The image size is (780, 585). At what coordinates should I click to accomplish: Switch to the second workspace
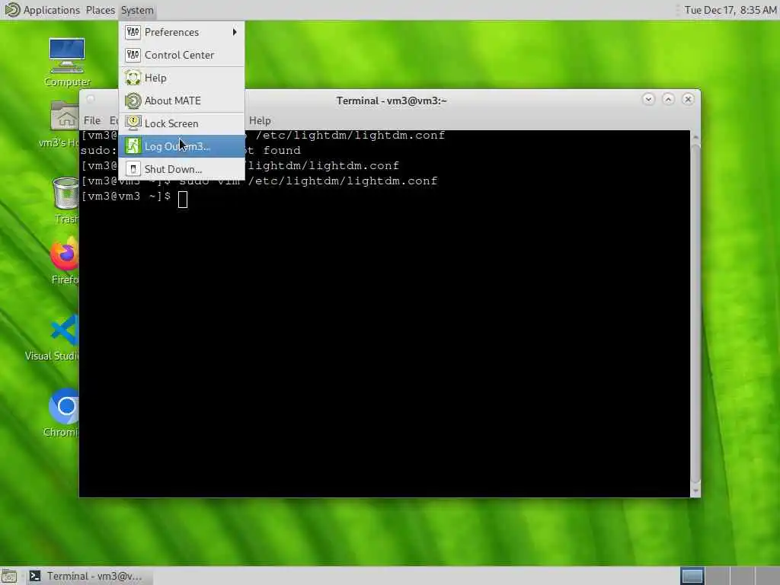coord(717,576)
